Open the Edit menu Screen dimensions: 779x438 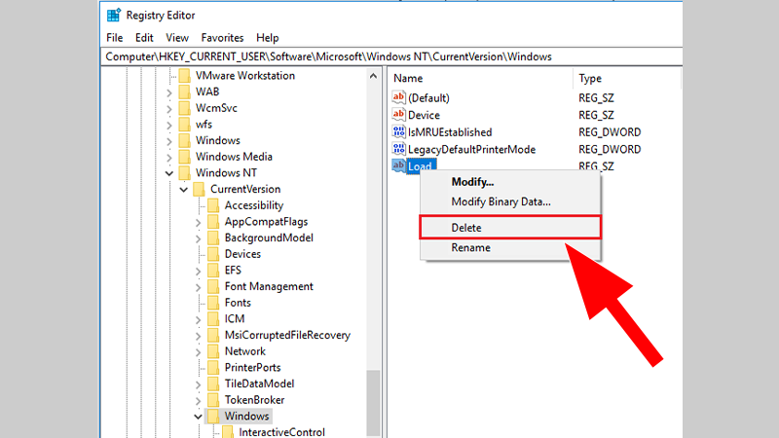(144, 38)
